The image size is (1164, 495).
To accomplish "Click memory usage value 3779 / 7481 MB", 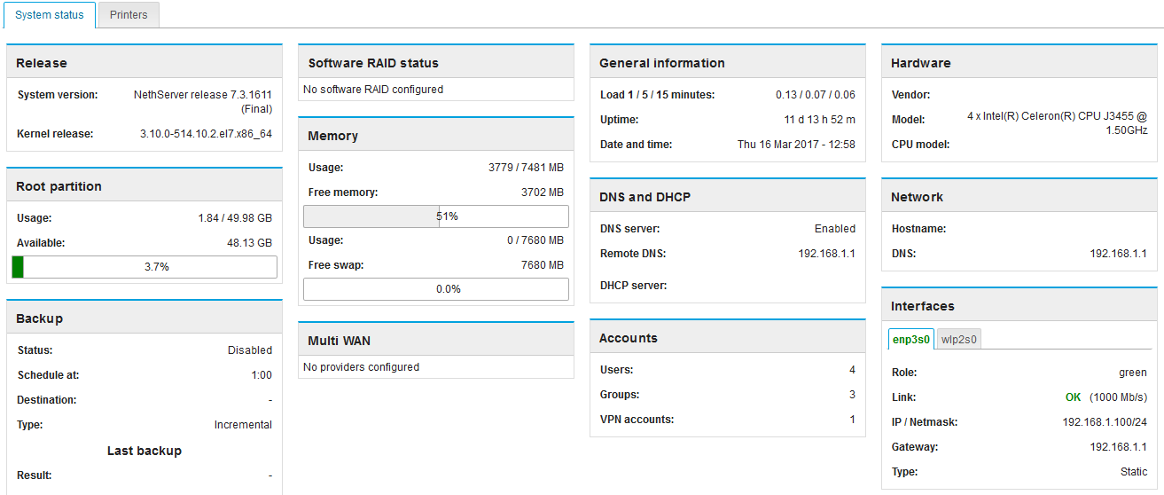I will (526, 168).
